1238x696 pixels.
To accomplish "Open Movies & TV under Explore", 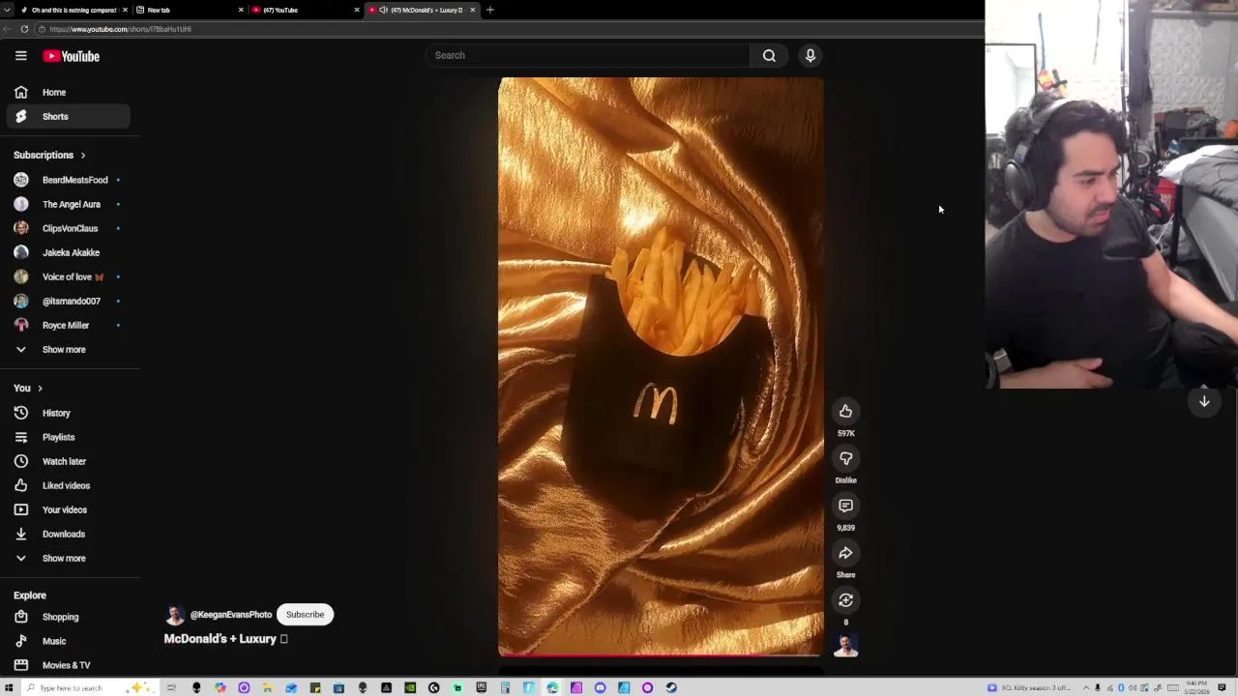I will [x=68, y=665].
